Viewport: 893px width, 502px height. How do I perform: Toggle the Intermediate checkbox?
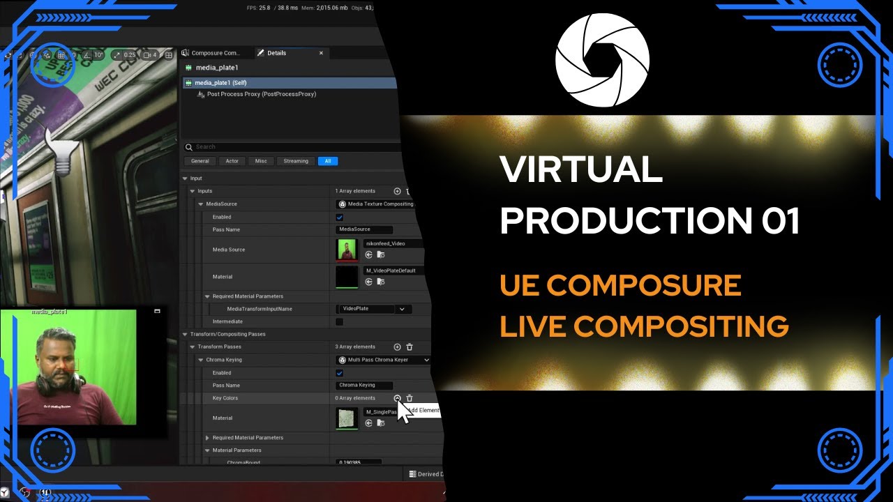click(340, 321)
